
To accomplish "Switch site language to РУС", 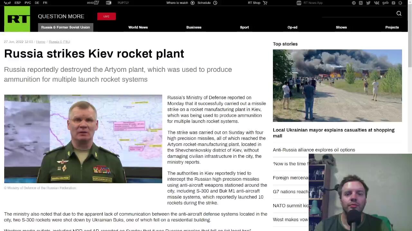I will click(28, 3).
